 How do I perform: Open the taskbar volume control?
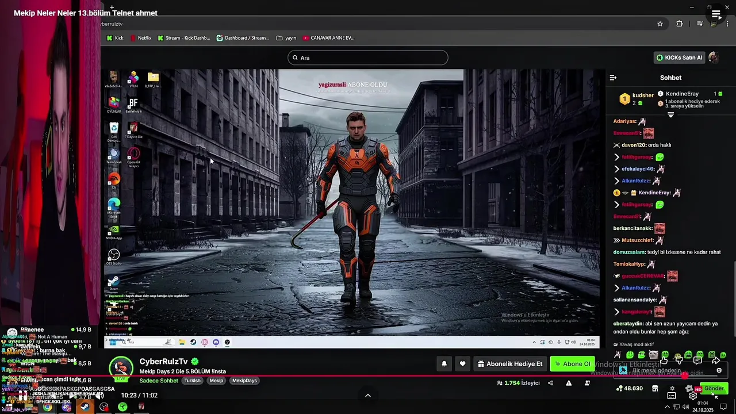point(685,407)
